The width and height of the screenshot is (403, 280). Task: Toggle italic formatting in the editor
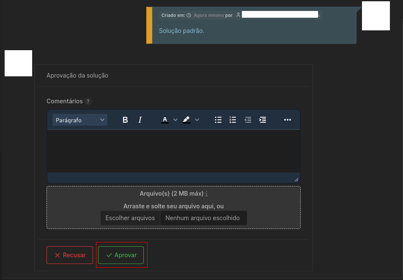coord(140,120)
